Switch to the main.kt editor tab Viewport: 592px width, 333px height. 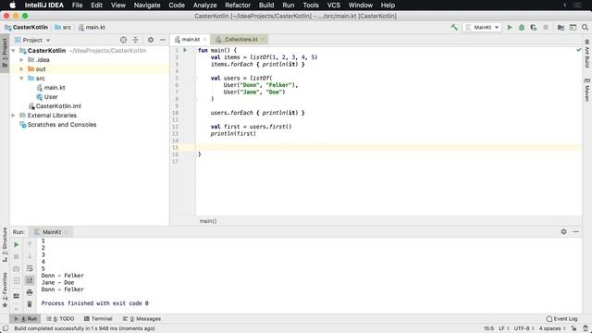(x=190, y=39)
